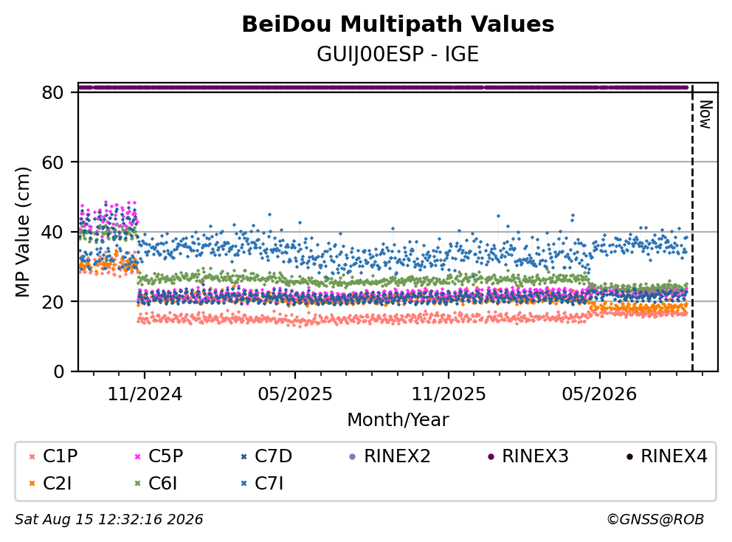Select the C2I legend label

(x=58, y=484)
